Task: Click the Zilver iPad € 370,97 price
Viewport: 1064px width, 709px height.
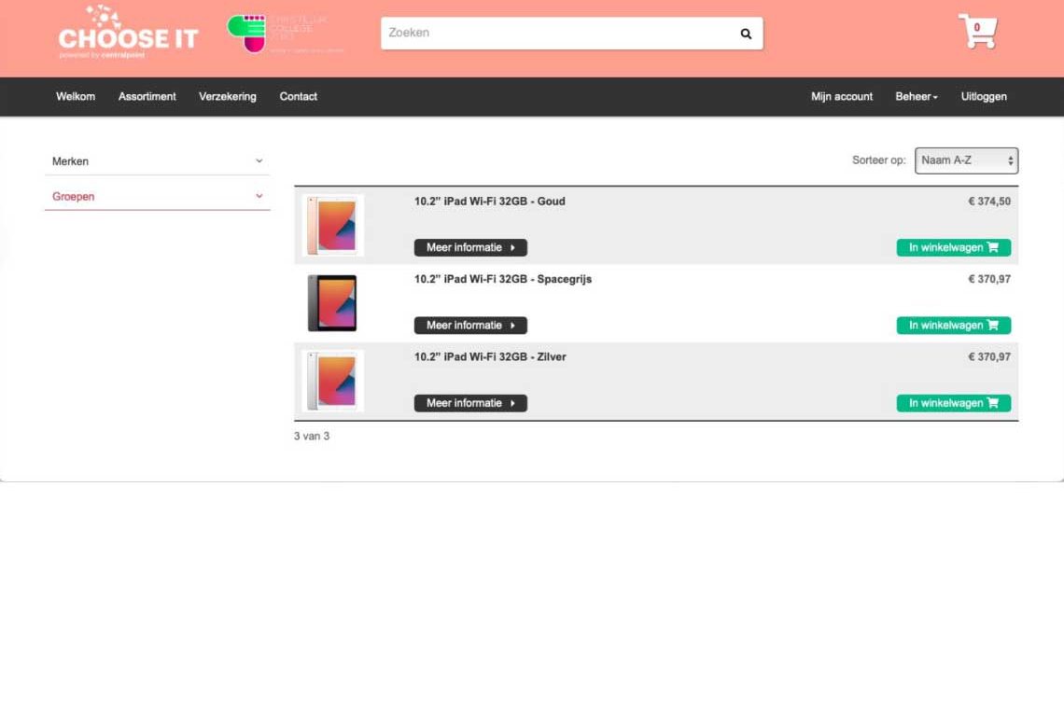Action: coord(988,357)
